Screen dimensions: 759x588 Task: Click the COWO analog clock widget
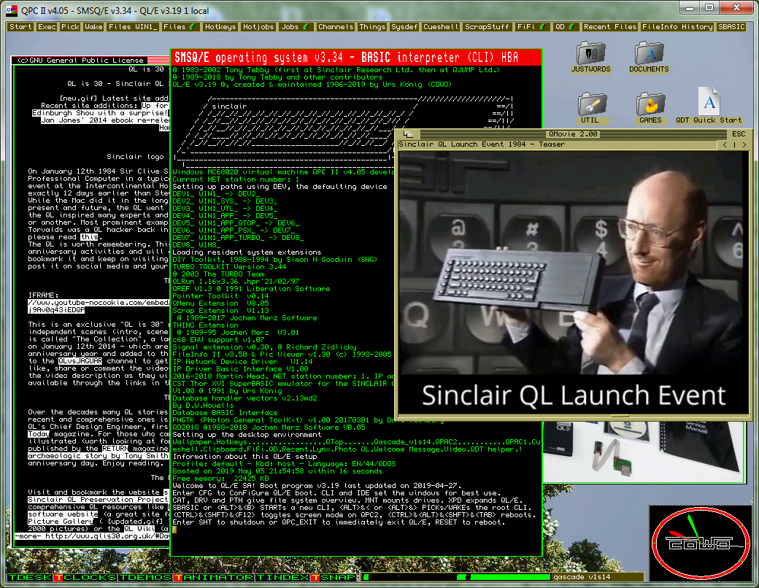(x=701, y=543)
